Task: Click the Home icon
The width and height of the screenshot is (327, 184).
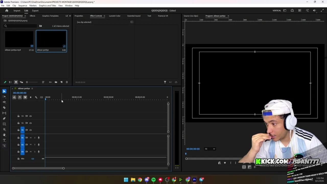Action: [x=7, y=10]
